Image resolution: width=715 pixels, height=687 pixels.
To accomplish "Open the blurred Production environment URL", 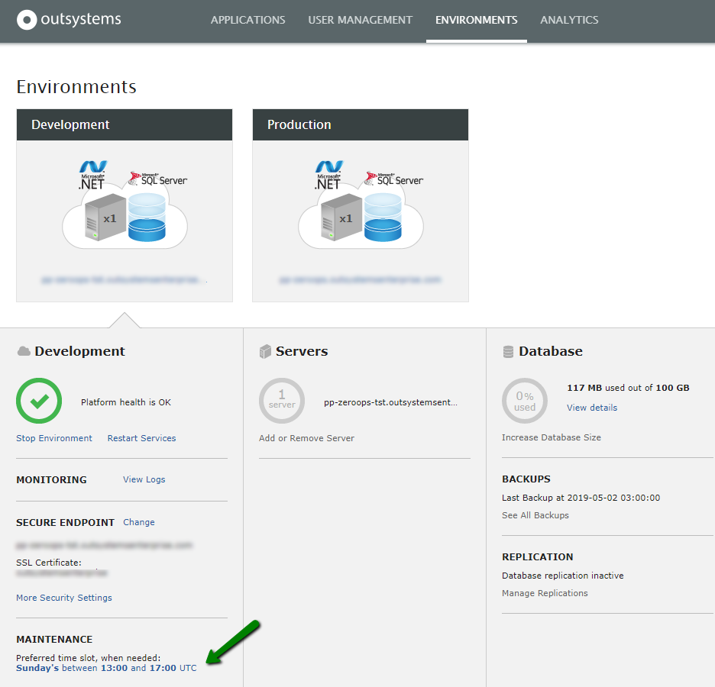I will [361, 279].
